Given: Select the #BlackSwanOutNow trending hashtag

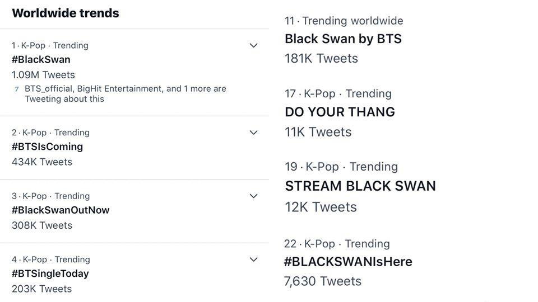Looking at the screenshot, I should (x=61, y=210).
